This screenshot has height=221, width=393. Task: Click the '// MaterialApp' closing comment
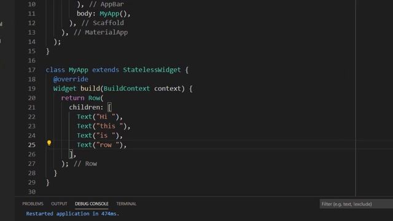click(x=101, y=33)
